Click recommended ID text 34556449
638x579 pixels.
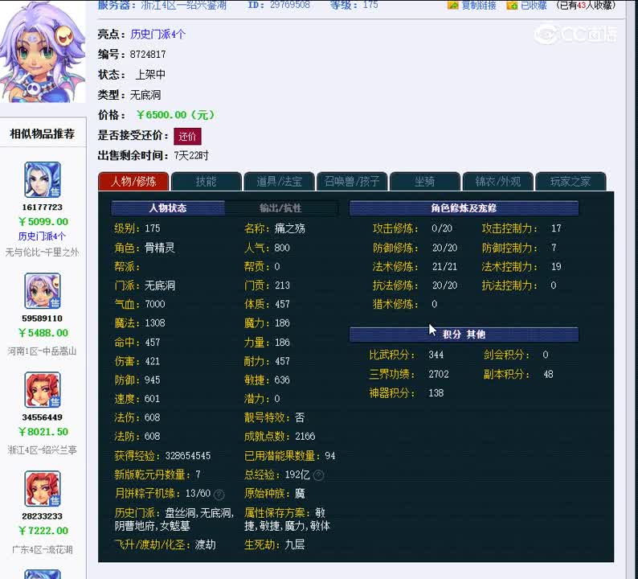[43, 417]
